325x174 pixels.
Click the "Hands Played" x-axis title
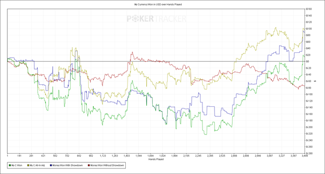click(x=156, y=159)
